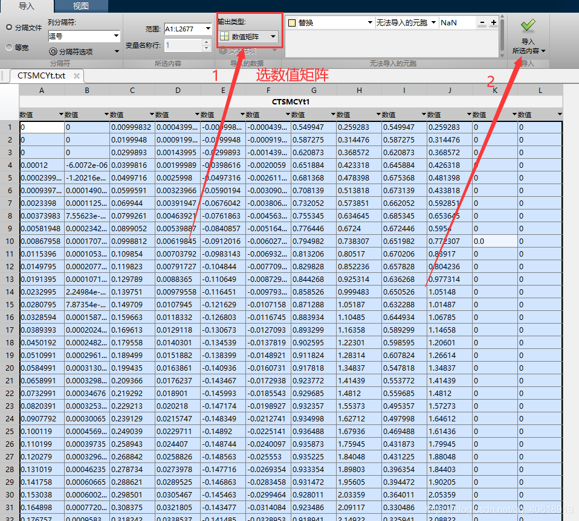The image size is (579, 521).
Task: Click cell containing 0.0 in row 10
Action: tap(495, 241)
